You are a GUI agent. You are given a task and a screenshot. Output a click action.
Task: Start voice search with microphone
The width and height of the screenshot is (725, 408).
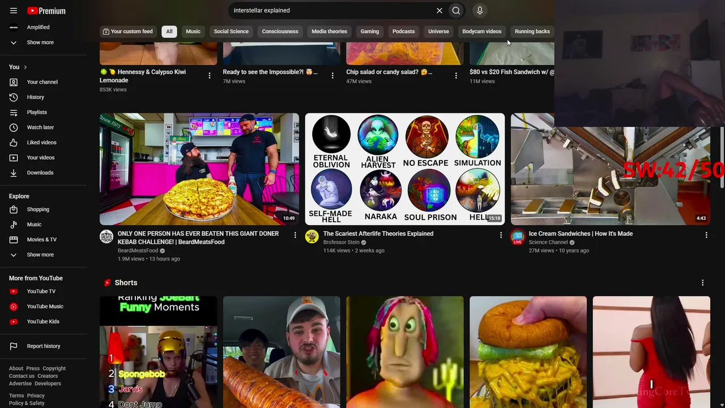(x=480, y=11)
